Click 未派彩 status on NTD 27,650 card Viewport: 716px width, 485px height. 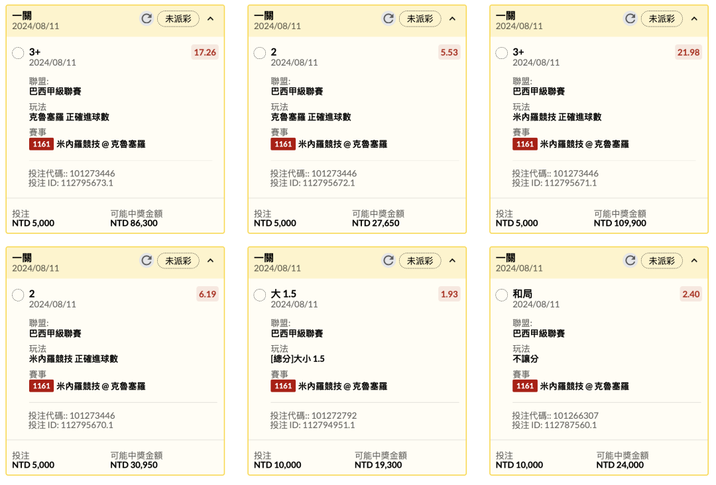point(420,19)
